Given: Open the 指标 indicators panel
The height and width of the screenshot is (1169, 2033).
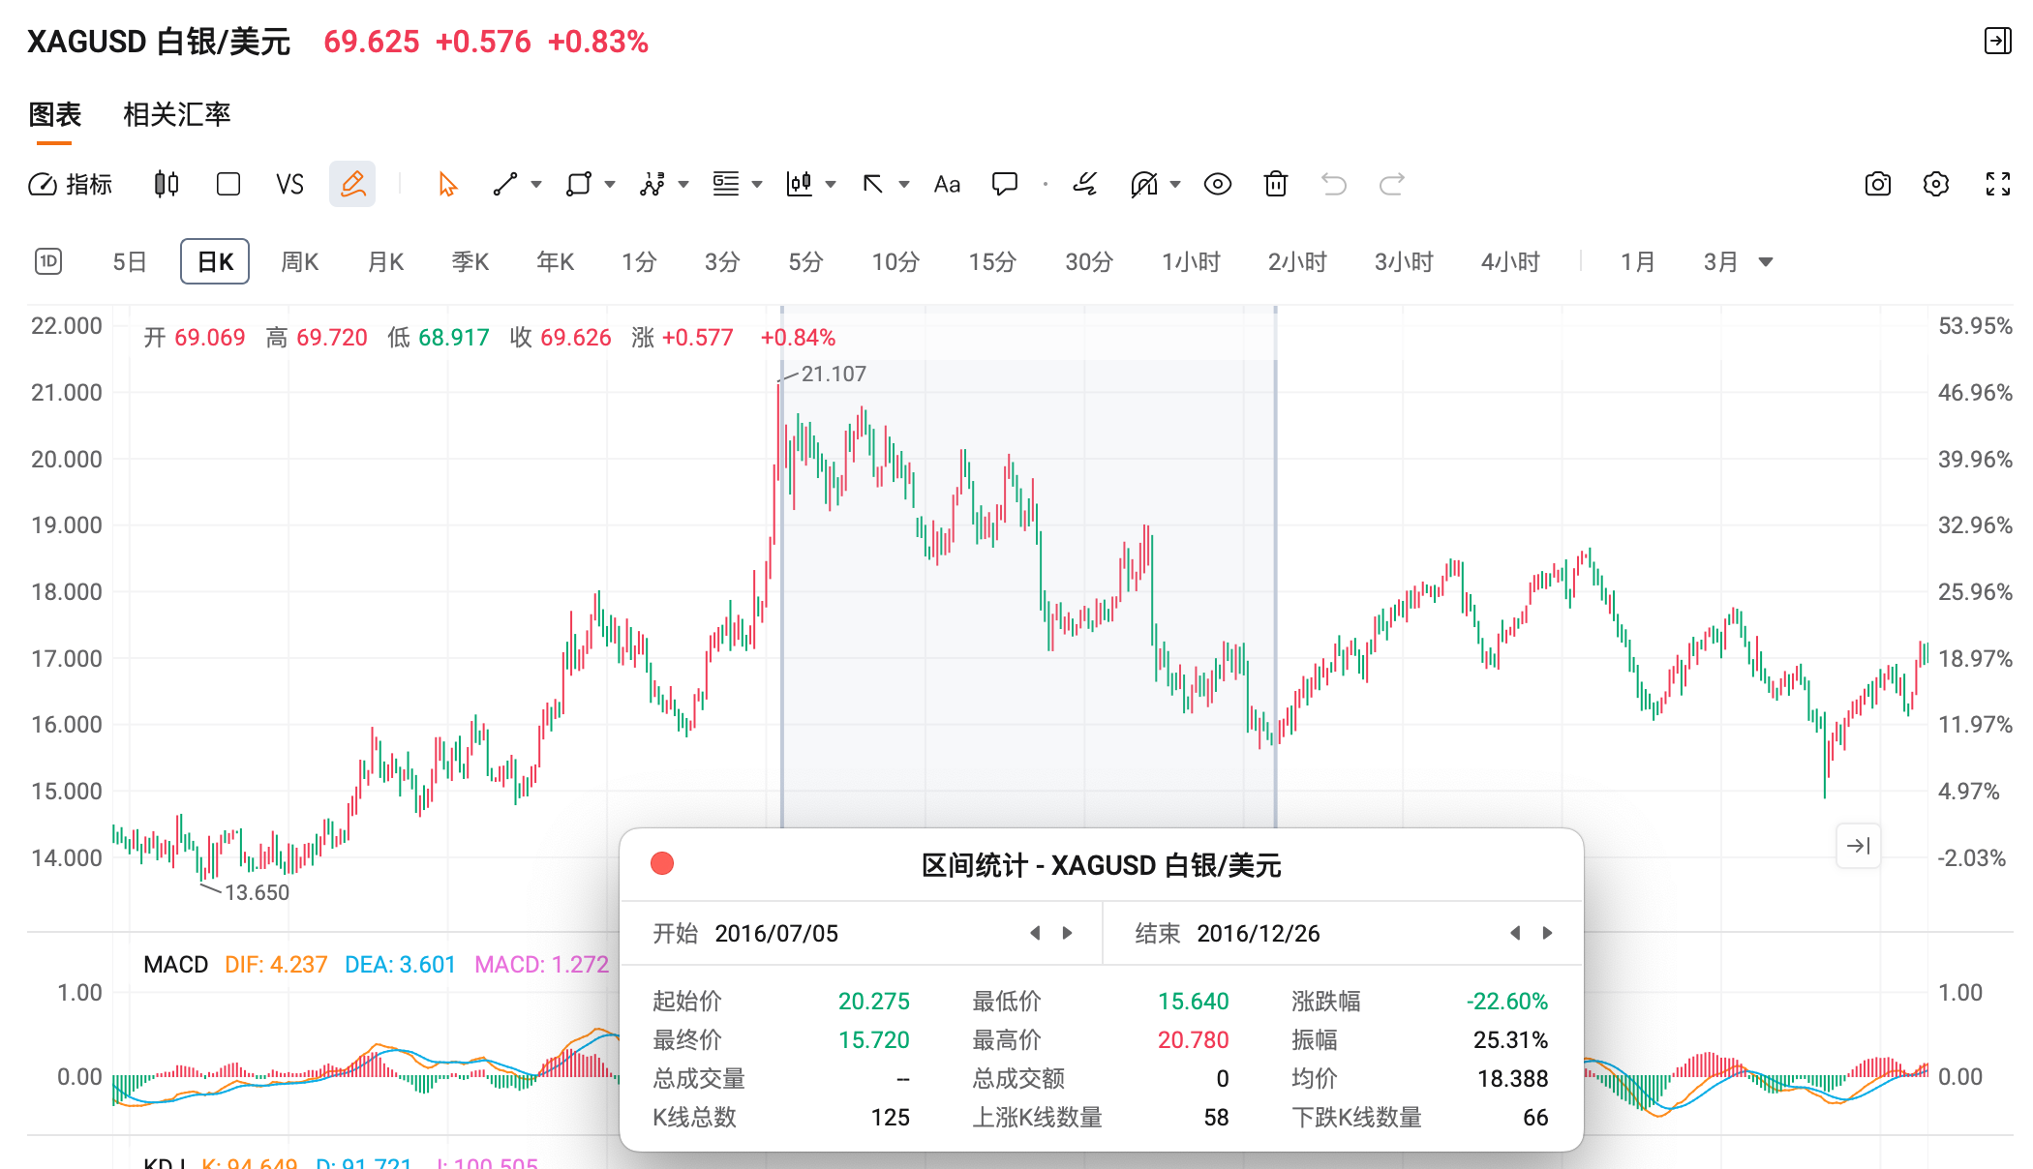Looking at the screenshot, I should [x=71, y=184].
